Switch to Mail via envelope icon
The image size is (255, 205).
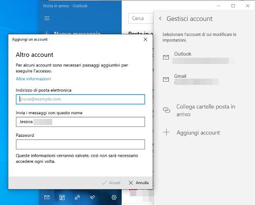[x=47, y=197]
